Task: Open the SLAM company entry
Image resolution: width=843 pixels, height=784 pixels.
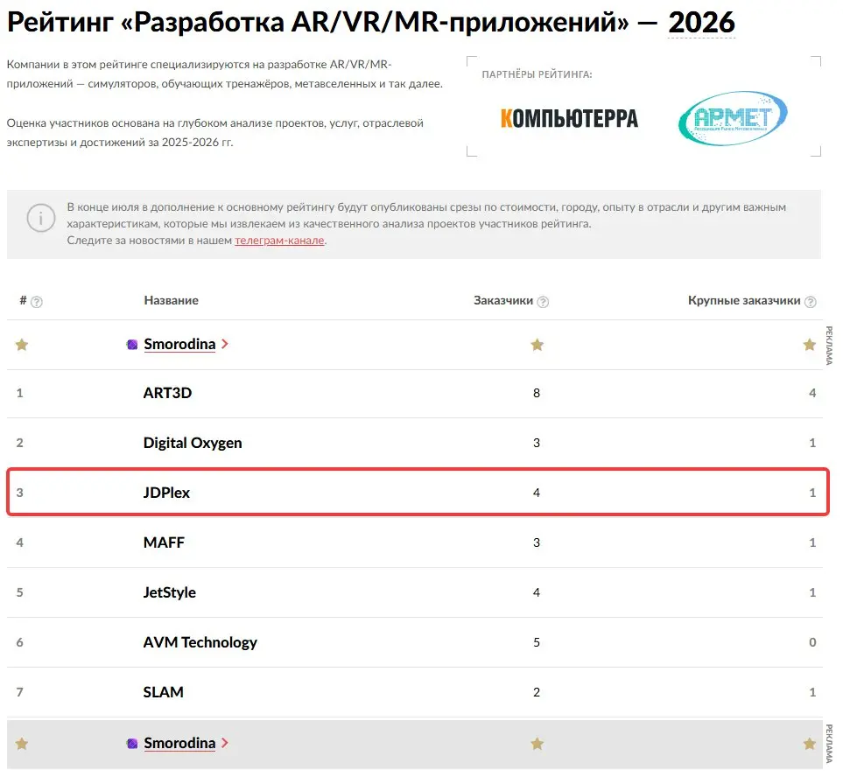Action: (163, 692)
